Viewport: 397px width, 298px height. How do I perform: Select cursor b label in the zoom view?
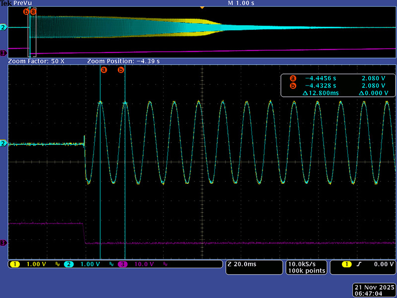pos(121,70)
